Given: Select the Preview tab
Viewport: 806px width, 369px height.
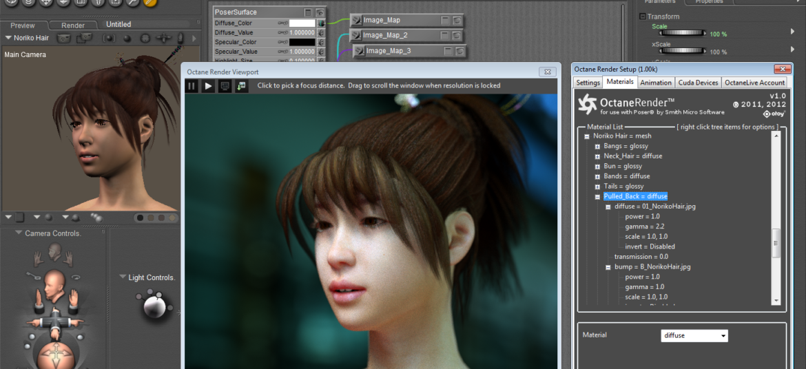Looking at the screenshot, I should click(23, 25).
